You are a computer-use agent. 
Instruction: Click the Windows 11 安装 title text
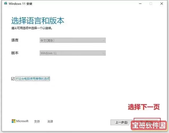click(20, 4)
